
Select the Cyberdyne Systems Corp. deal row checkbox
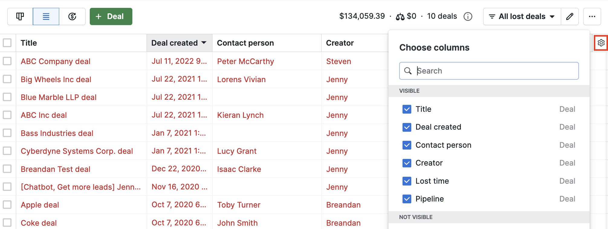(7, 151)
